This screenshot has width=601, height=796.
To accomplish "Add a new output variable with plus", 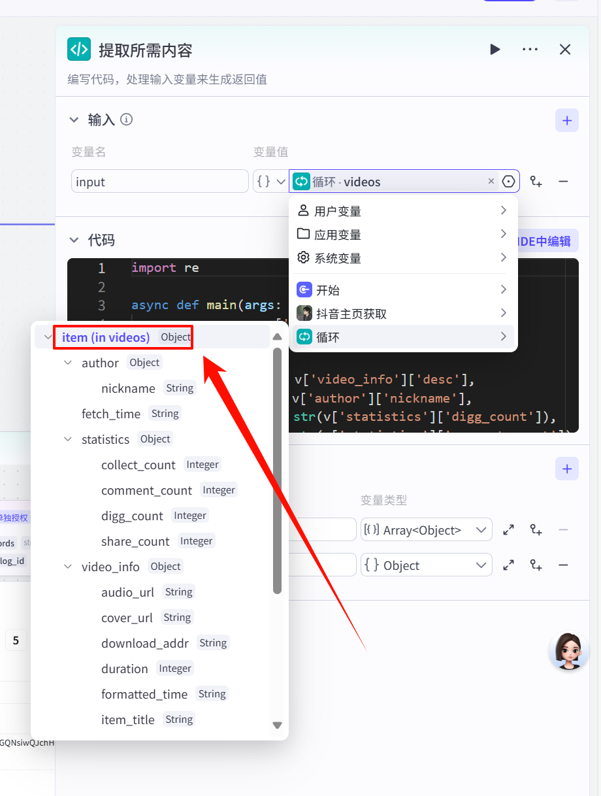I will tap(566, 469).
